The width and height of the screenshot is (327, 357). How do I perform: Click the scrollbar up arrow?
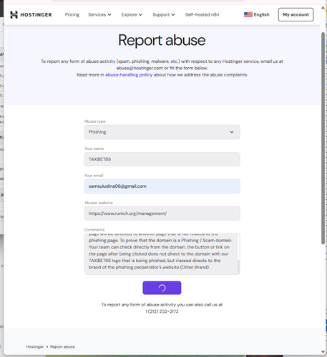[x=323, y=8]
